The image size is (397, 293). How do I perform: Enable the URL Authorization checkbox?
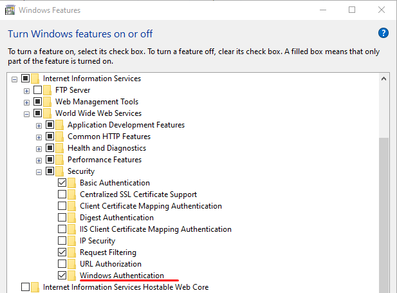click(x=62, y=263)
